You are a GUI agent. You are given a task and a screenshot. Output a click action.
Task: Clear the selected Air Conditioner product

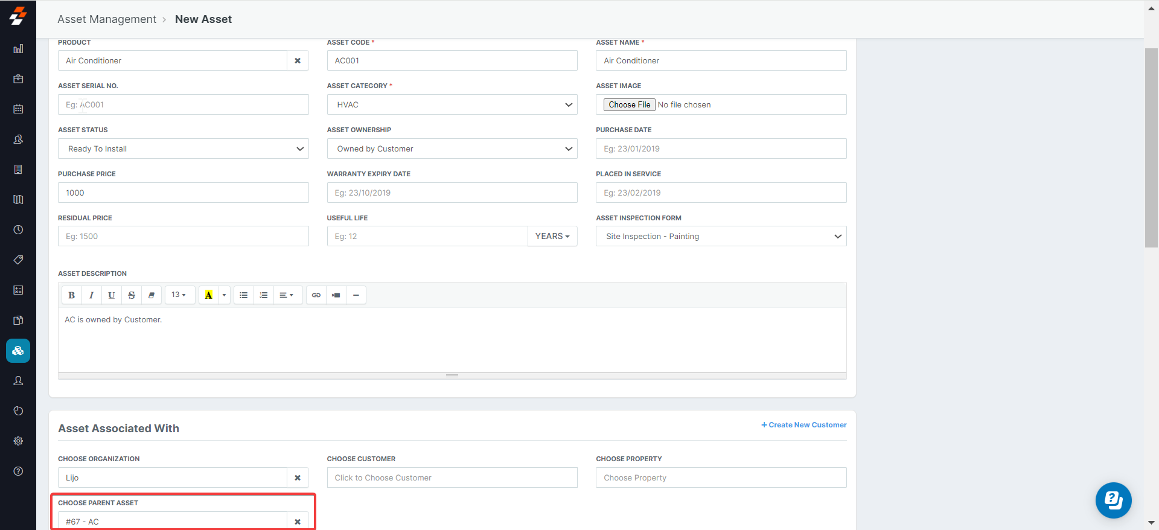(x=298, y=61)
